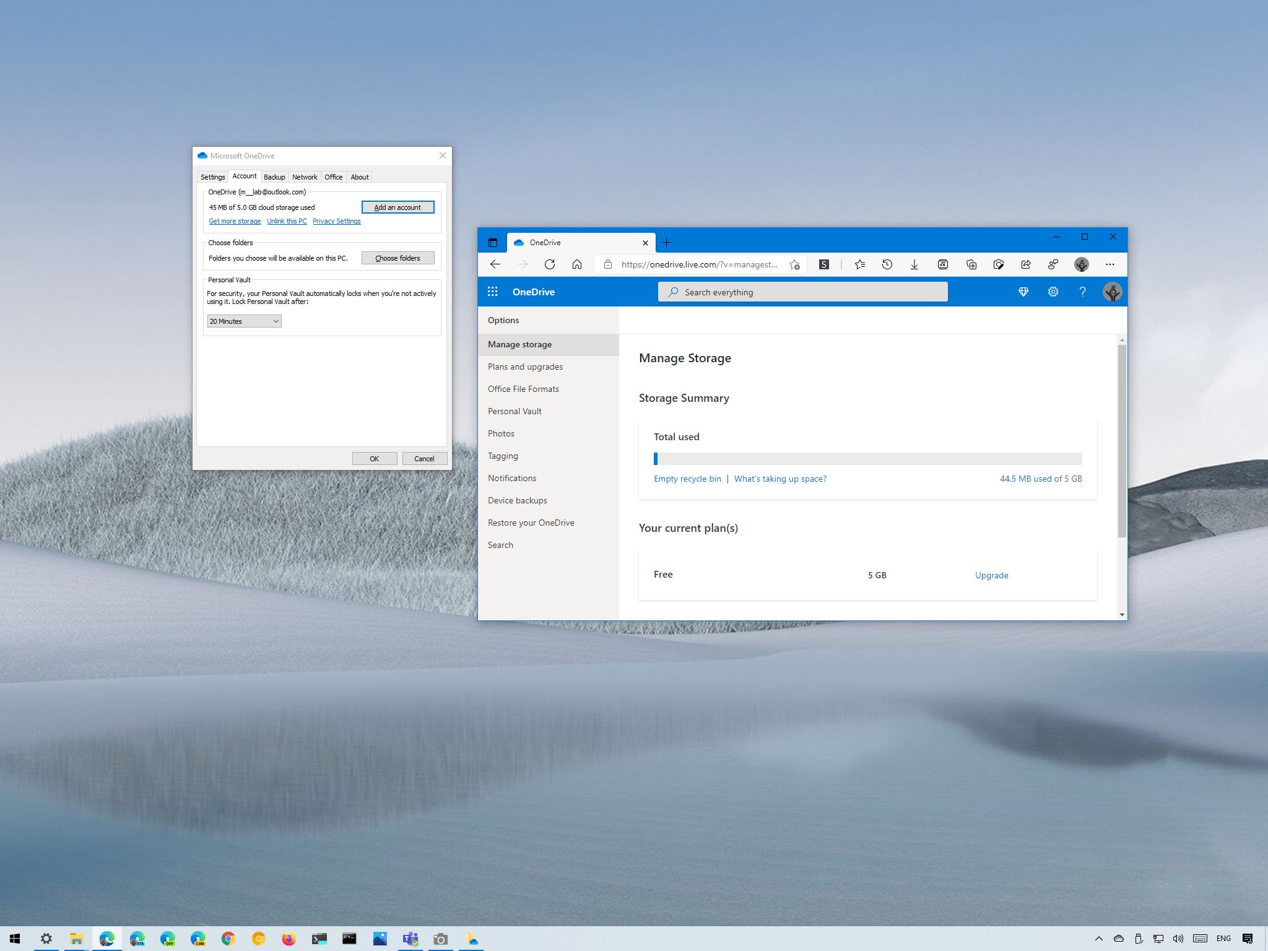Open browsing History in Edge
Viewport: 1268px width, 951px height.
click(x=887, y=264)
